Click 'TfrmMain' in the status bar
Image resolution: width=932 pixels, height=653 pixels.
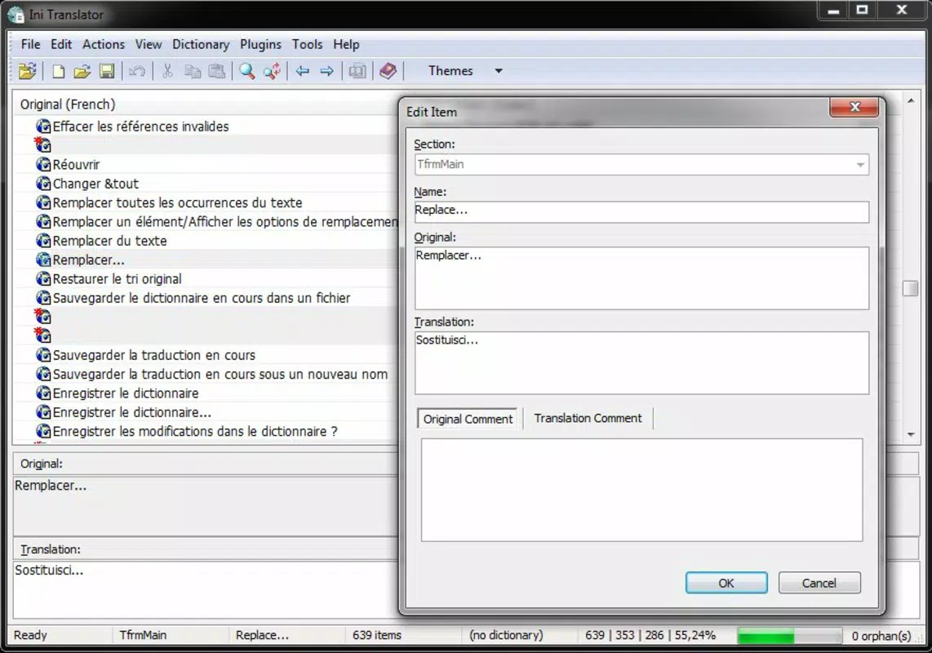pos(143,635)
